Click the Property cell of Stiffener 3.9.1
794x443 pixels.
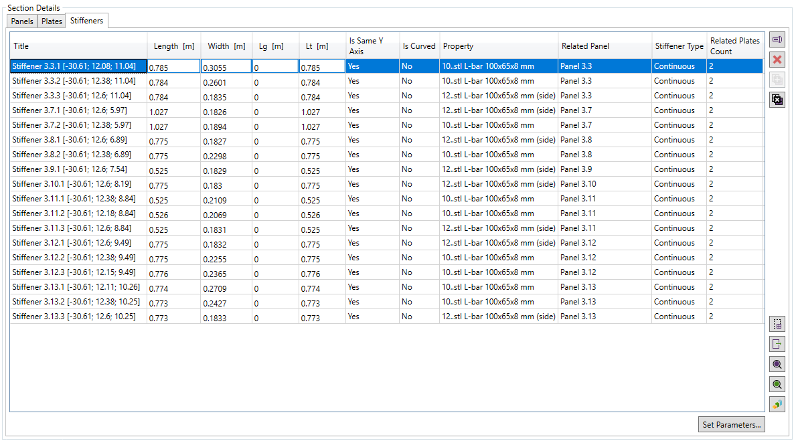point(499,169)
